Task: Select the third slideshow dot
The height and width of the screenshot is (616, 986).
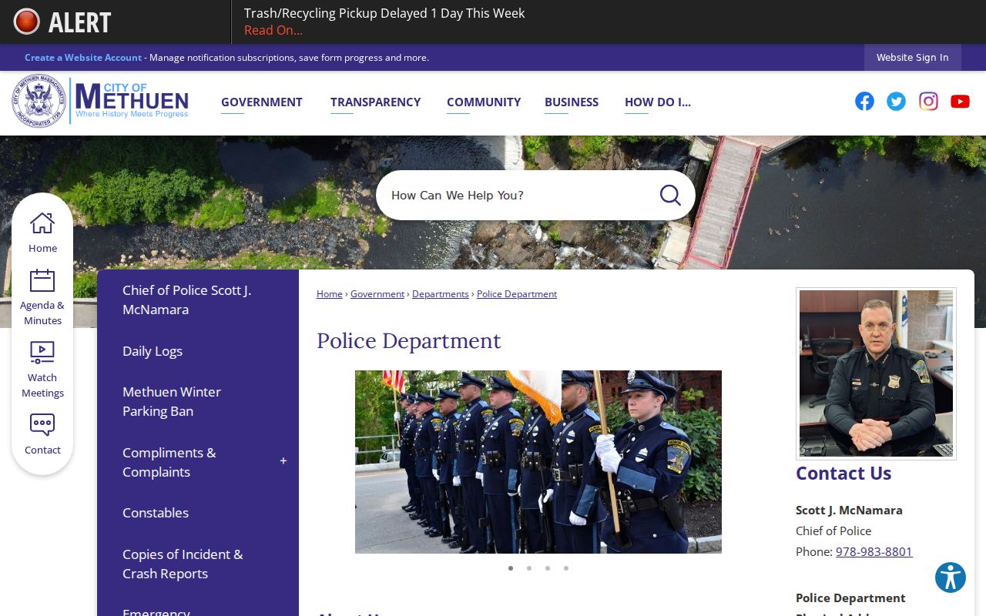Action: tap(548, 568)
